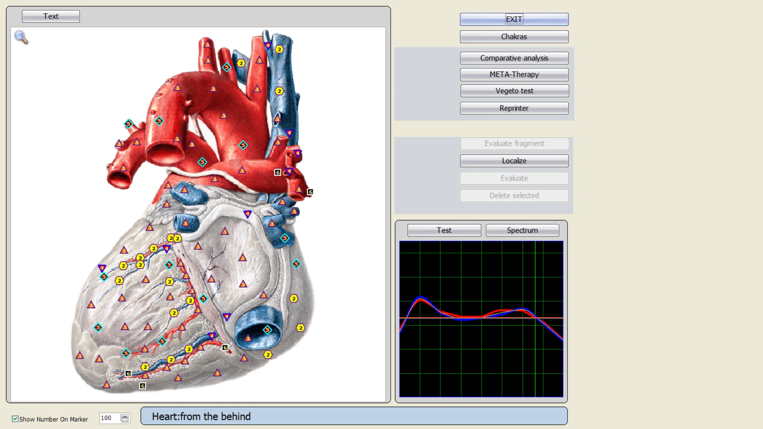This screenshot has height=429, width=763.
Task: Start META-Therapy
Action: (514, 74)
